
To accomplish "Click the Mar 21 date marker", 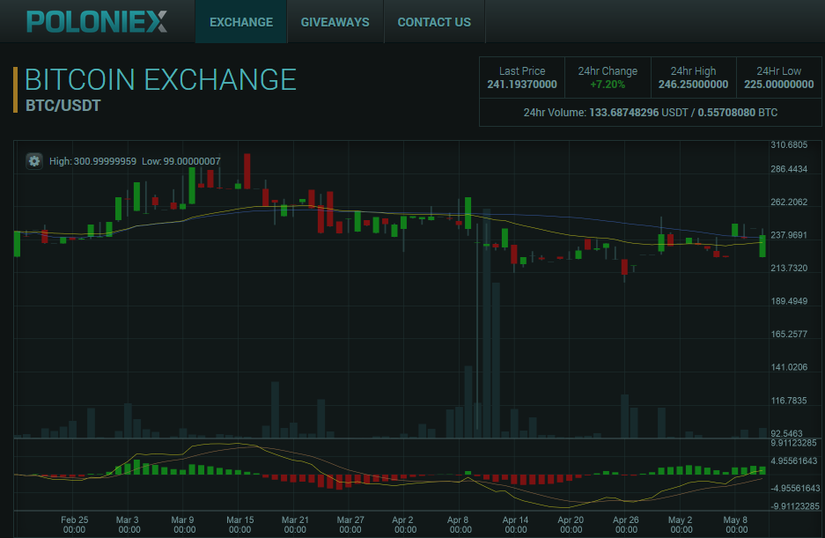I will point(295,524).
